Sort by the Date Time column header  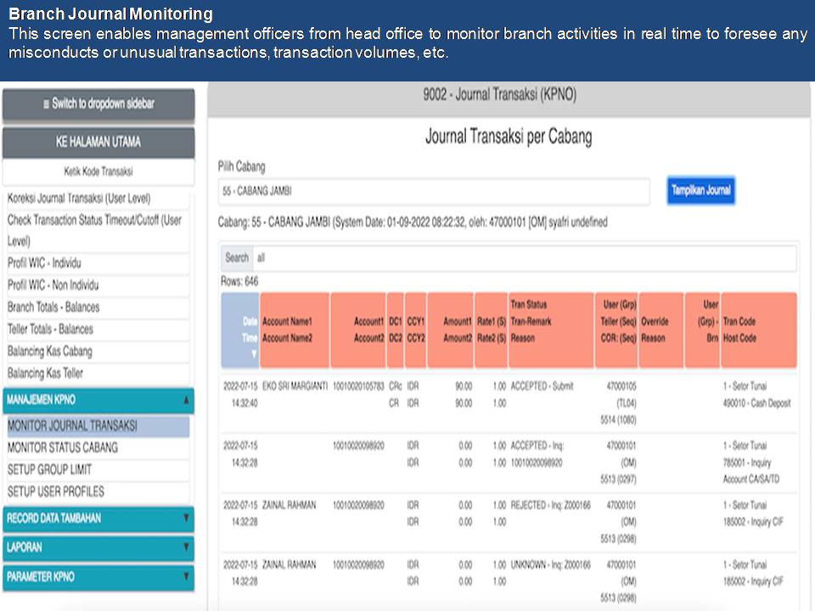click(240, 330)
